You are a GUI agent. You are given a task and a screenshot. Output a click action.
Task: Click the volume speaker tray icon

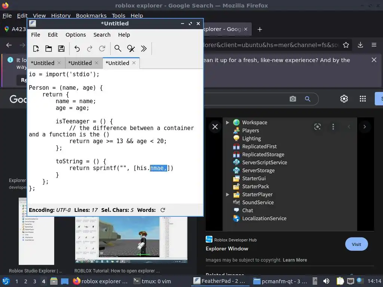click(326, 281)
